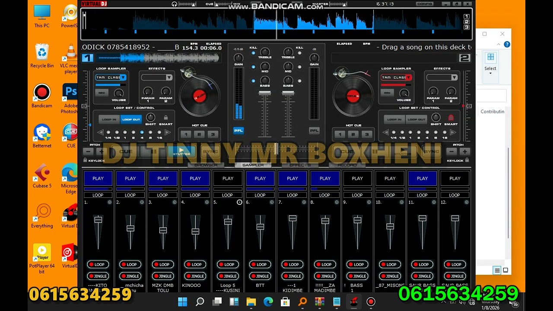Switch to the Browser tab

coord(206,165)
